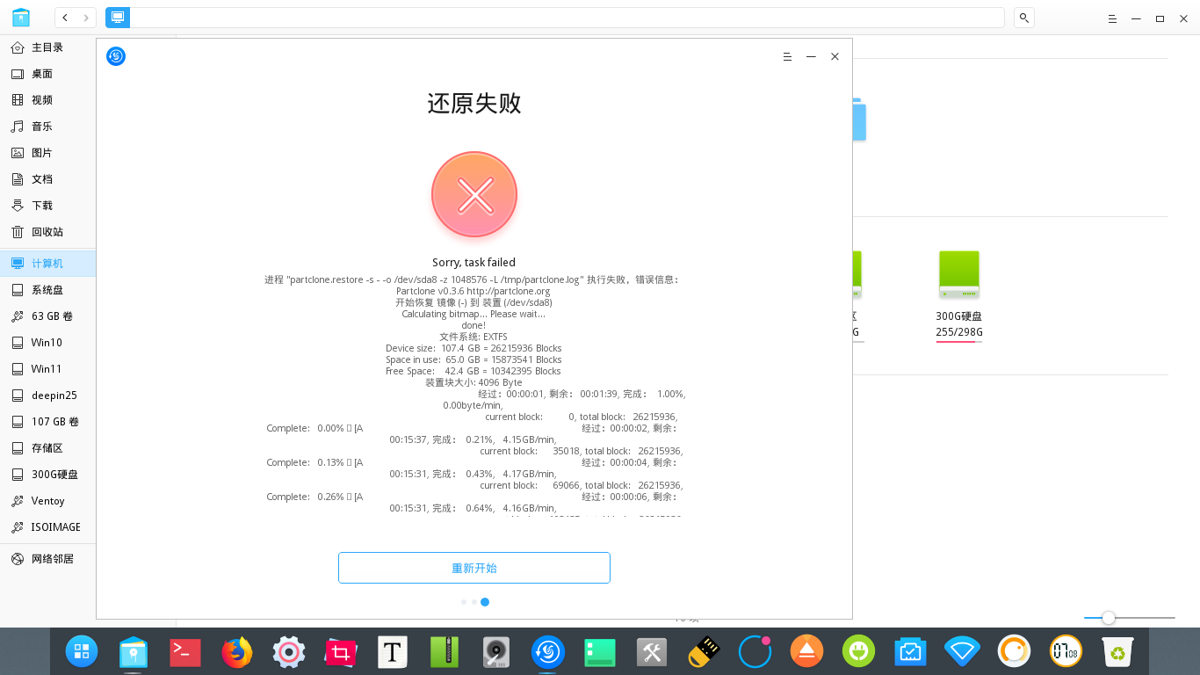Open deepin25 drive in sidebar

[x=48, y=396]
